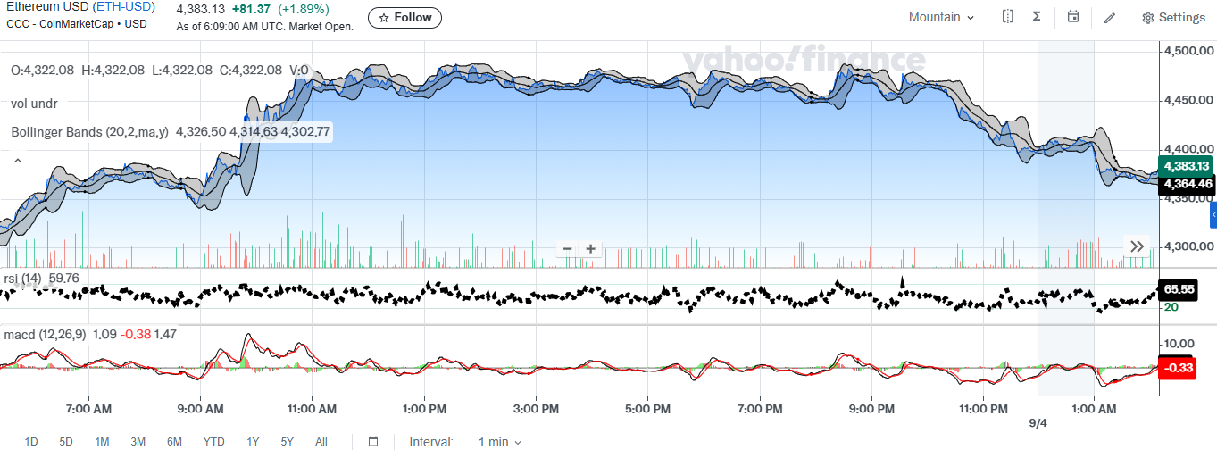Screen dimensions: 1217x450
Task: Click the macd (12,26,9) indicator label
Action: click(x=45, y=335)
